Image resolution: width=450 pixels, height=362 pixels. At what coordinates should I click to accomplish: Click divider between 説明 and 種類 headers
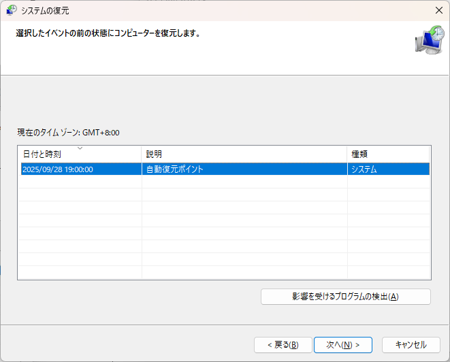[347, 154]
